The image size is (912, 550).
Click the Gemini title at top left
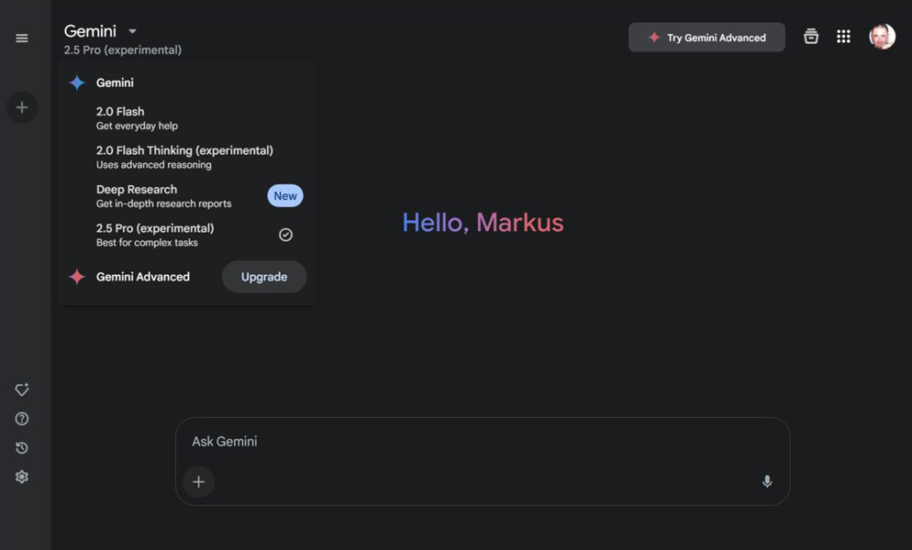point(90,31)
